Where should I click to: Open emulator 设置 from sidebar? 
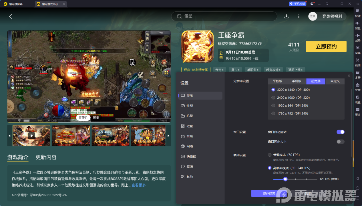pos(357,99)
